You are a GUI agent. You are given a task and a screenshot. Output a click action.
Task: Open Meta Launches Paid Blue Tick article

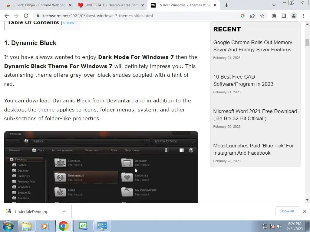point(253,149)
